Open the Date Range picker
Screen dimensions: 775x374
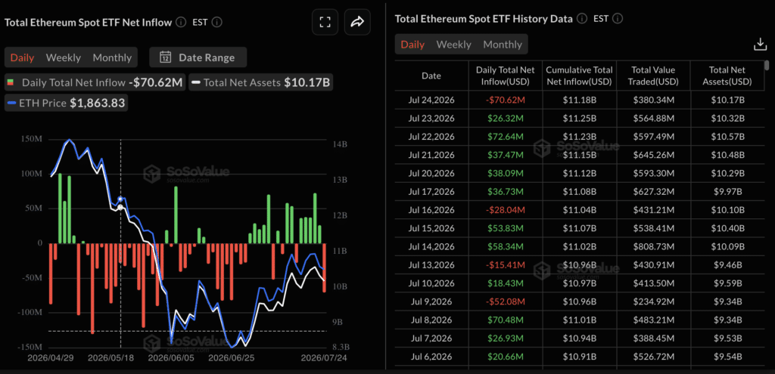point(198,57)
